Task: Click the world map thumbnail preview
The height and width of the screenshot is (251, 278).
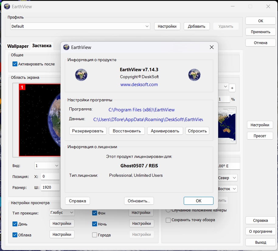Action: click(227, 125)
